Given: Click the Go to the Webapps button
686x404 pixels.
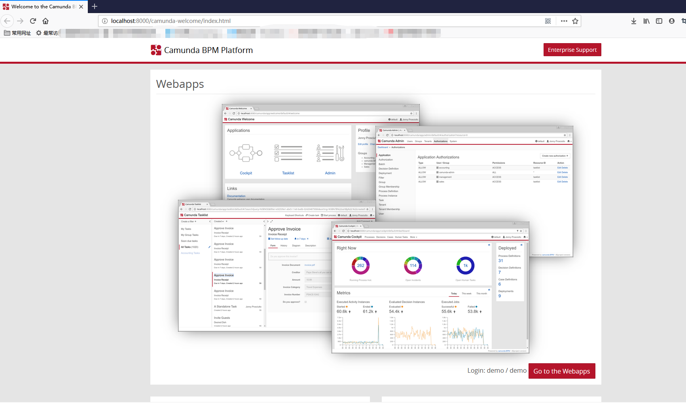Looking at the screenshot, I should point(561,371).
